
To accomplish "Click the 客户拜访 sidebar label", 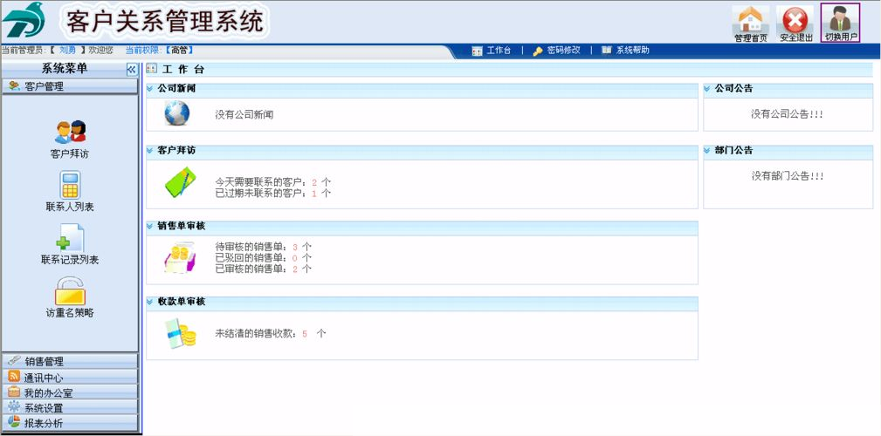I will (x=70, y=153).
